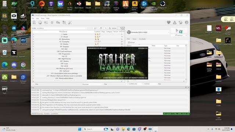
Task: Click the Data tree vertical scrollbar
Action: (x=186, y=62)
